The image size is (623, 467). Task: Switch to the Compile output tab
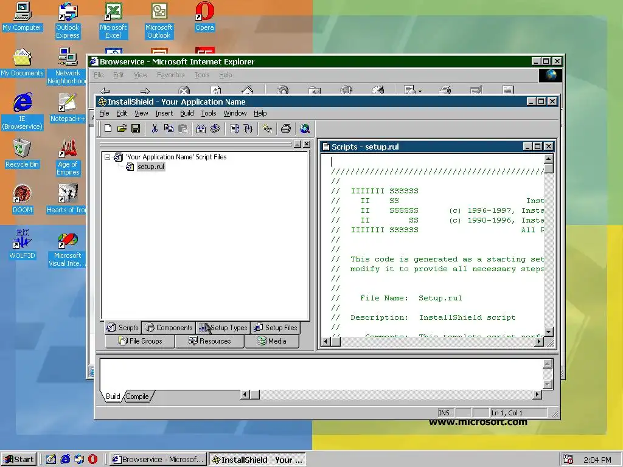pos(137,396)
